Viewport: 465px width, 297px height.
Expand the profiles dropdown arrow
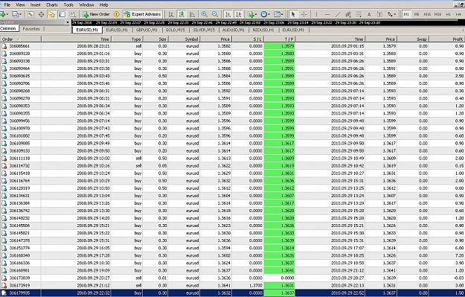(21, 14)
